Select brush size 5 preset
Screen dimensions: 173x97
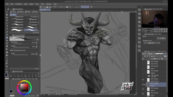pos(36,75)
